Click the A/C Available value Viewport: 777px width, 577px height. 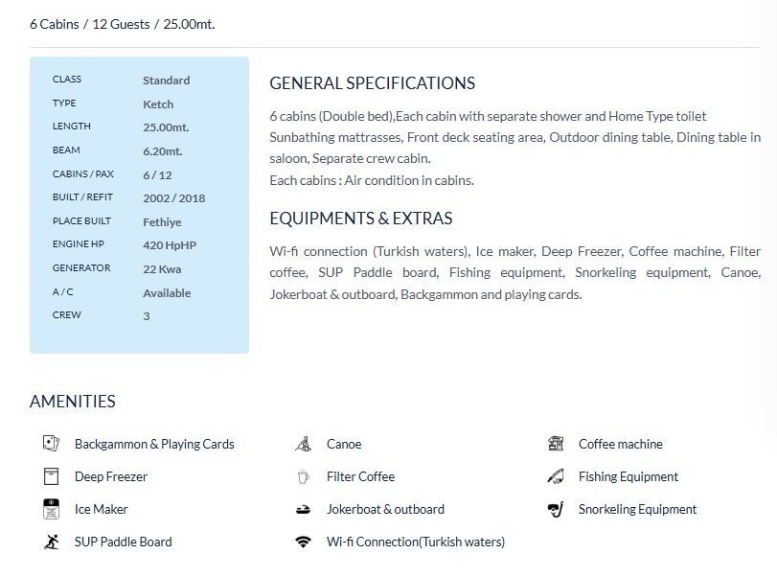(167, 293)
